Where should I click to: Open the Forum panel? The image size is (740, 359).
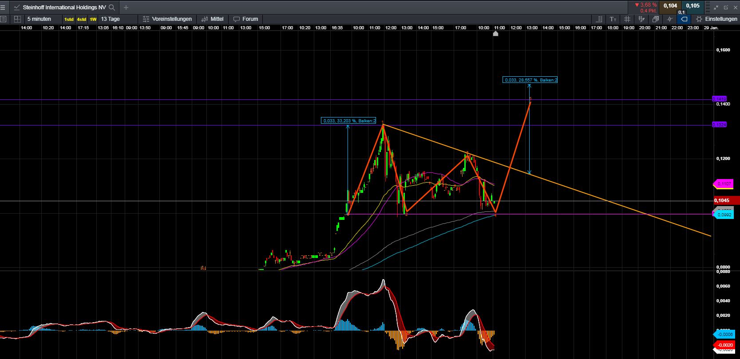(246, 19)
